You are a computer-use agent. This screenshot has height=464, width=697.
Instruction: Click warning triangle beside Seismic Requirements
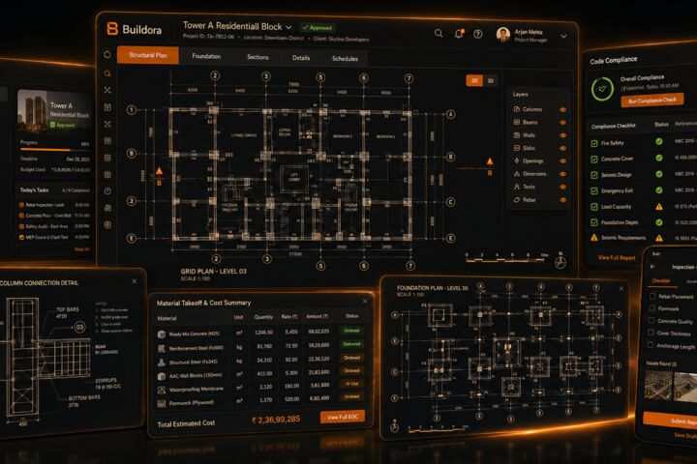pos(593,238)
